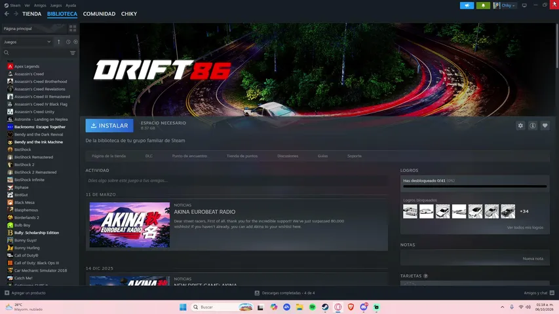Switch to the TIENDA tab

(31, 14)
